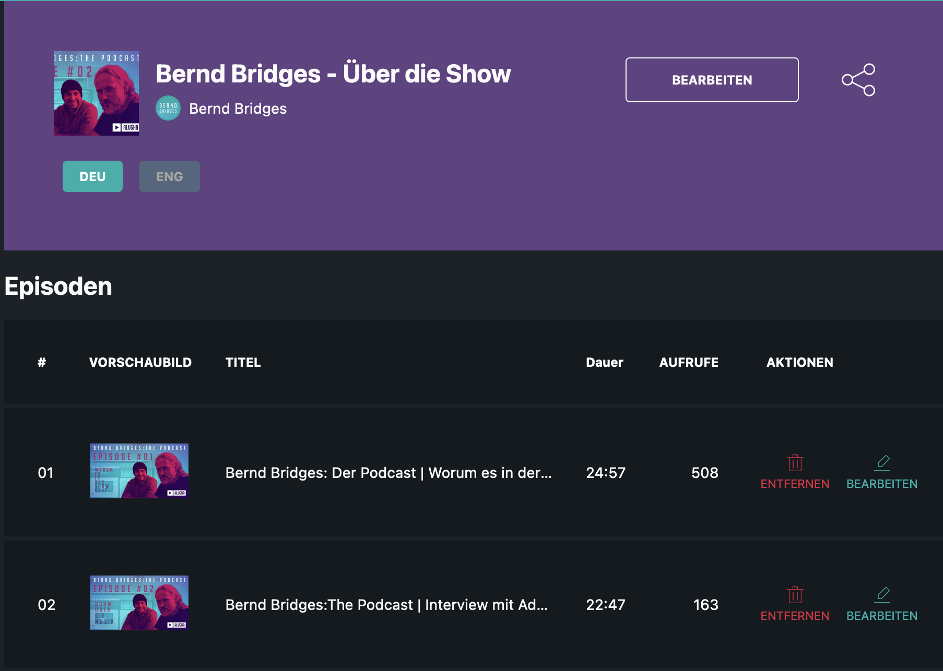943x671 pixels.
Task: Click the Bernd Bridges channel name link
Action: [238, 109]
